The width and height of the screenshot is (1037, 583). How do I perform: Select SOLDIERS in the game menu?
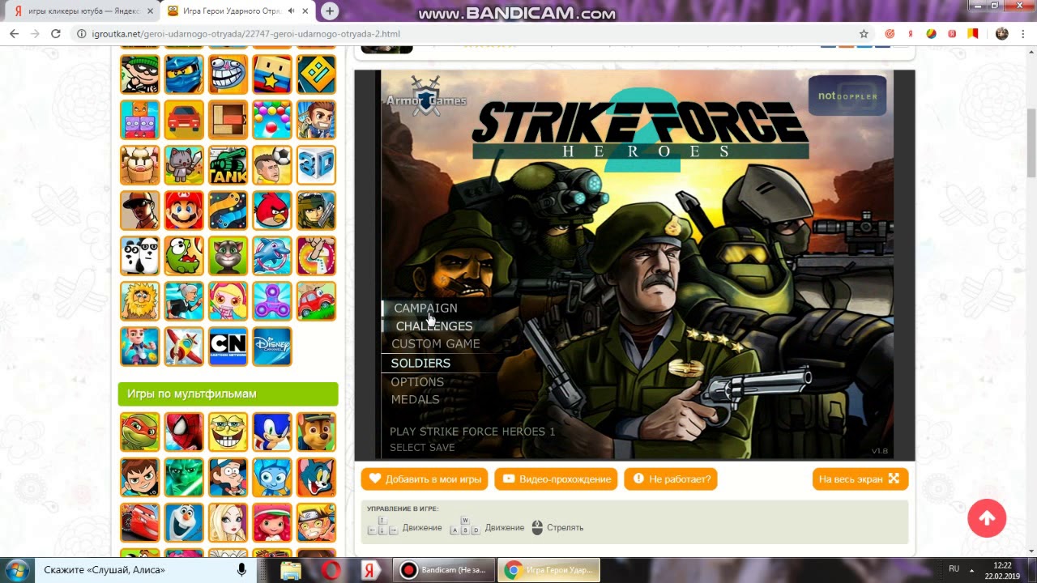click(x=420, y=363)
